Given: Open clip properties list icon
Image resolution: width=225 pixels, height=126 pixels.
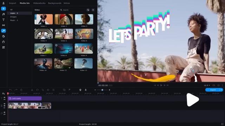Looking at the screenshot, I should tap(53, 90).
